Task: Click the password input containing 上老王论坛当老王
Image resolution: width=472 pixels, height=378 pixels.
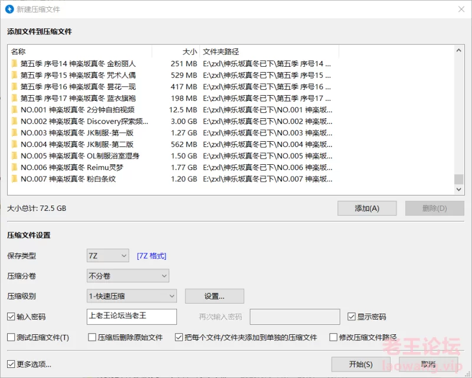Action: coord(131,317)
